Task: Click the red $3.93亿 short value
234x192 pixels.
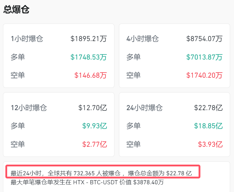Action: click(x=210, y=144)
